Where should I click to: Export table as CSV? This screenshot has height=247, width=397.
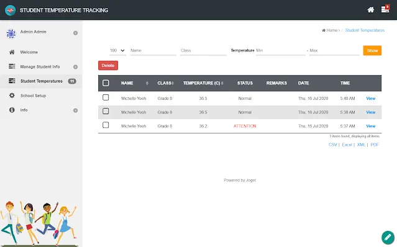point(332,145)
